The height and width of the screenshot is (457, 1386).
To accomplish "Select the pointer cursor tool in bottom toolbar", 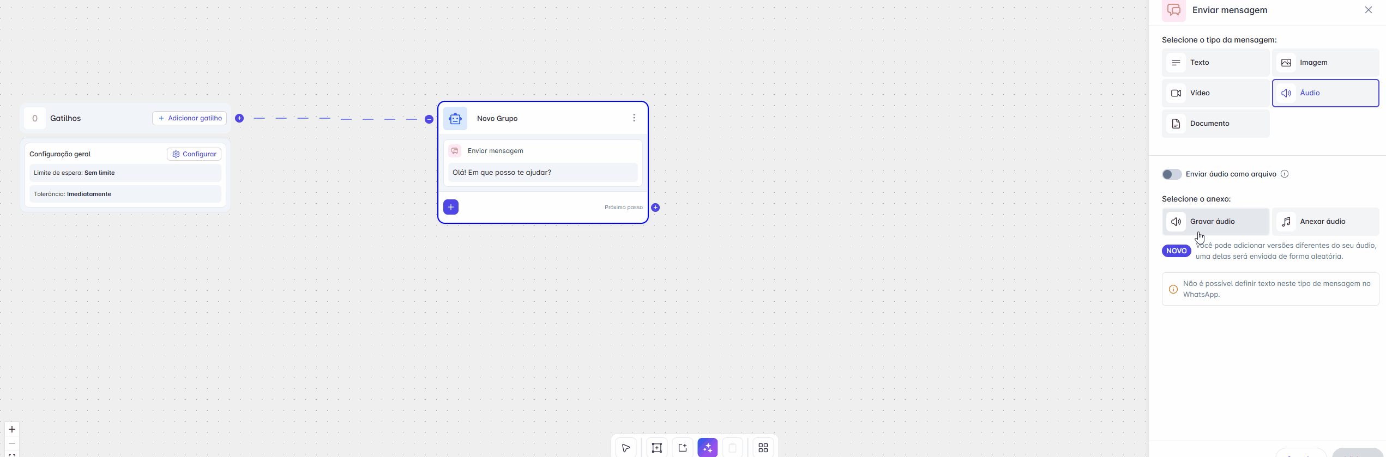I will pos(626,448).
